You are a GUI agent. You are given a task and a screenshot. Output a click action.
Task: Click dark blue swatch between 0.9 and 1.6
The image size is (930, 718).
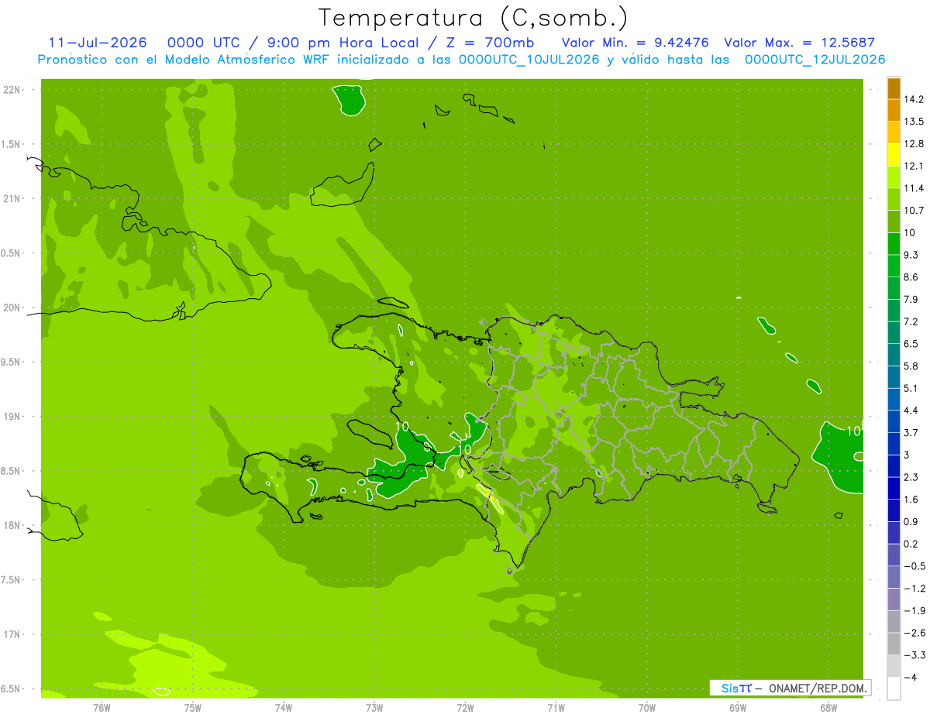pyautogui.click(x=894, y=510)
